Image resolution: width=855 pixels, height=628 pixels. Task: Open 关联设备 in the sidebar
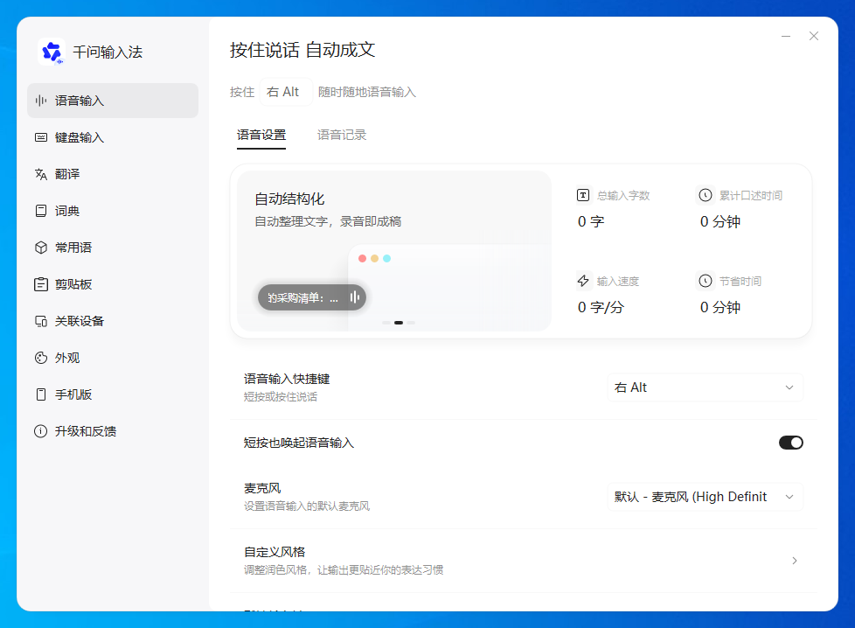(113, 321)
